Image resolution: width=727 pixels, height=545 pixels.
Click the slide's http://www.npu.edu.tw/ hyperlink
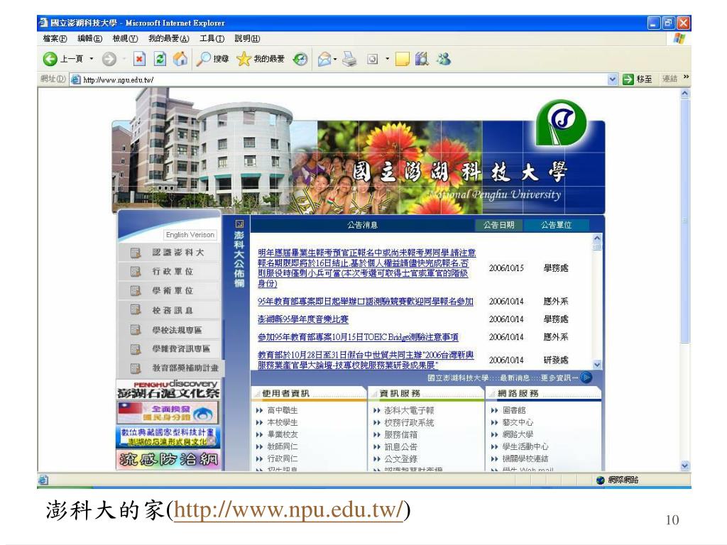click(x=288, y=510)
